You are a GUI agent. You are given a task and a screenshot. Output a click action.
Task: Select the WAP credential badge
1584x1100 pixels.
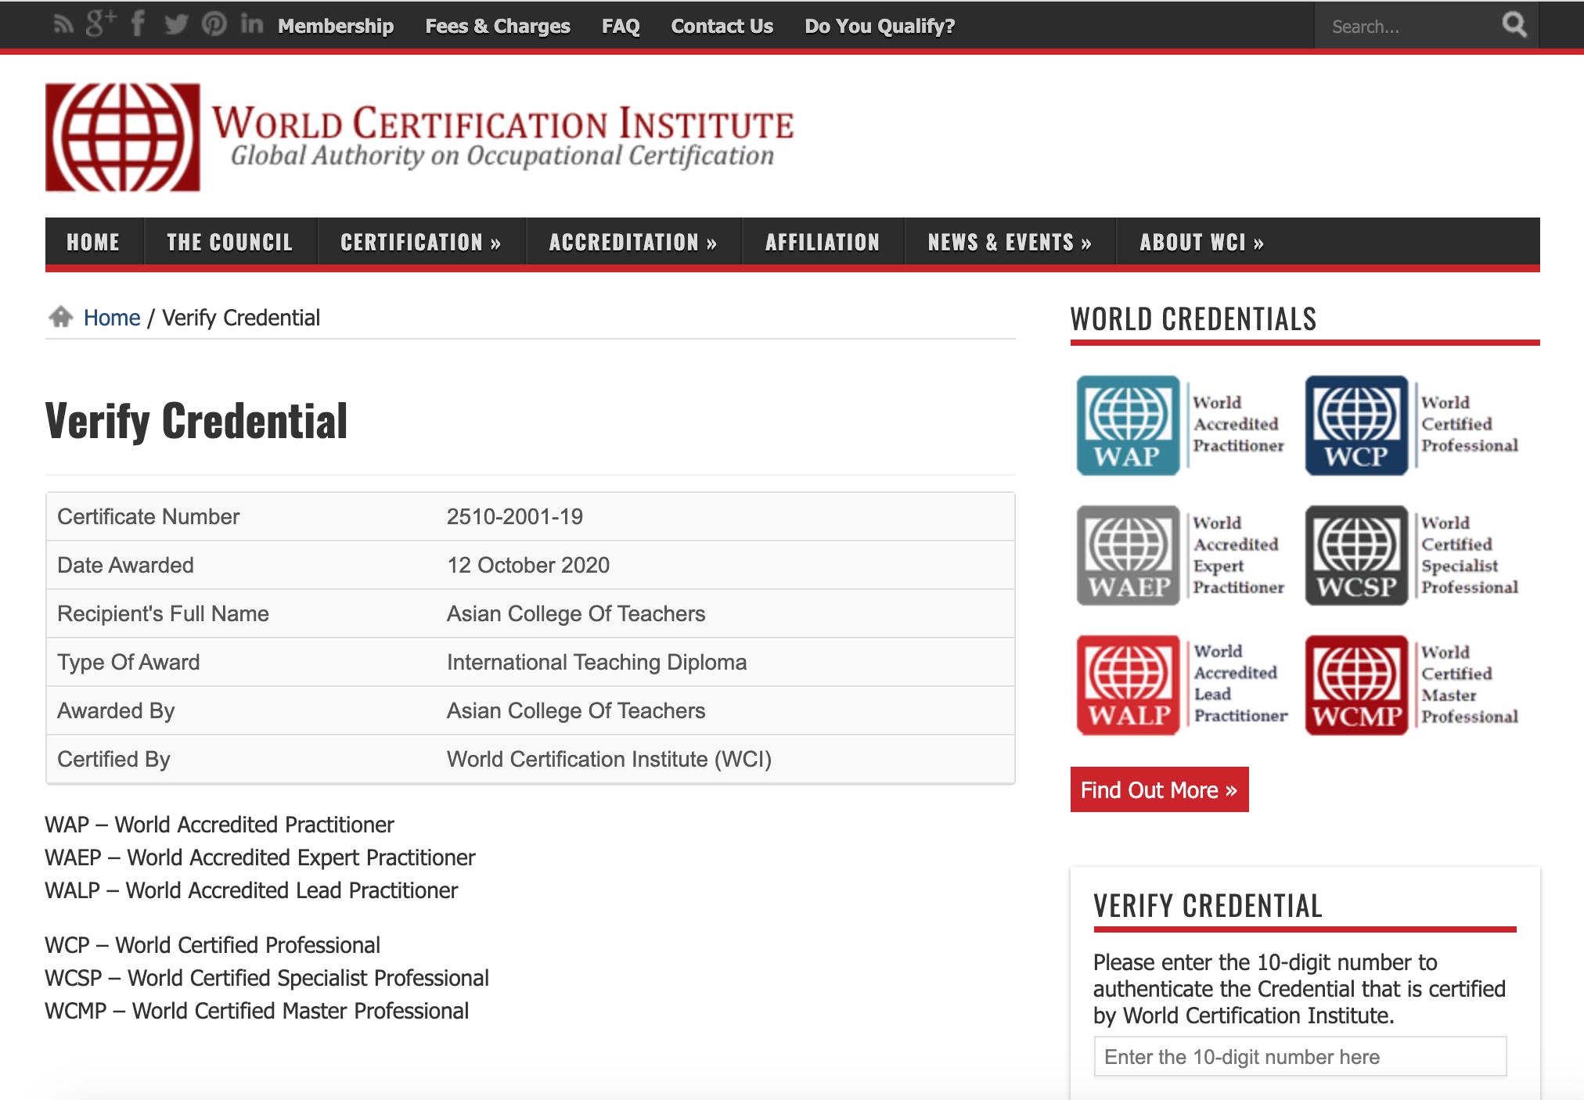pyautogui.click(x=1128, y=426)
